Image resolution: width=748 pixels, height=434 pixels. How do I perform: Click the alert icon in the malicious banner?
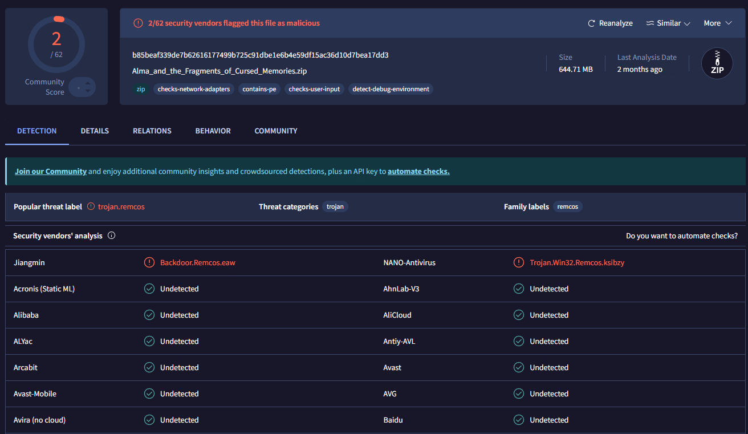(138, 23)
